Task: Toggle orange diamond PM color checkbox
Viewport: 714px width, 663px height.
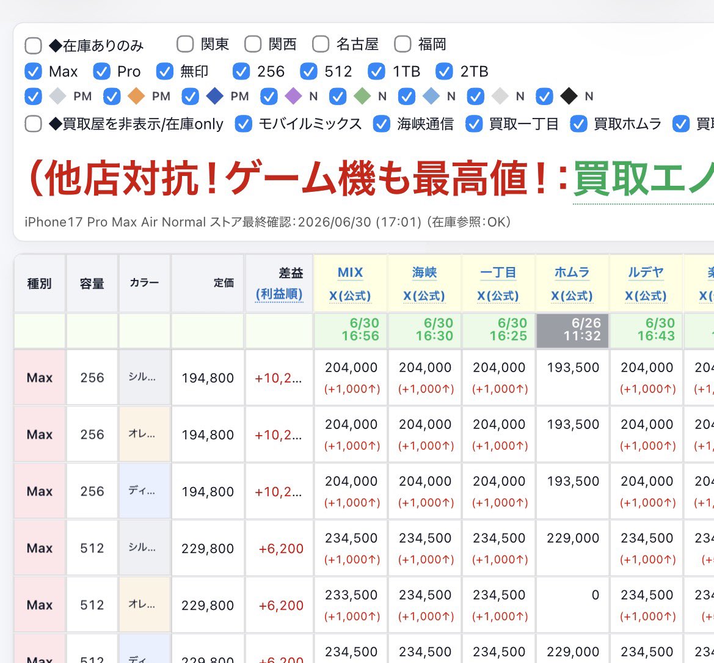Action: 112,97
